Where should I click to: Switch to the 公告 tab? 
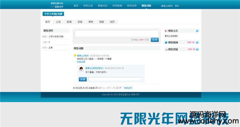pos(58,22)
